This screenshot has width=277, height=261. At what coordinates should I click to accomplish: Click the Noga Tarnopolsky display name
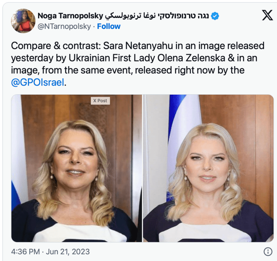70,16
